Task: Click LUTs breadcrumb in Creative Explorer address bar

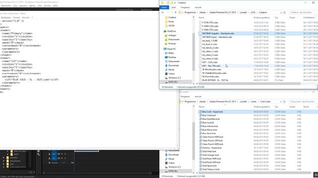Action: pos(253,12)
